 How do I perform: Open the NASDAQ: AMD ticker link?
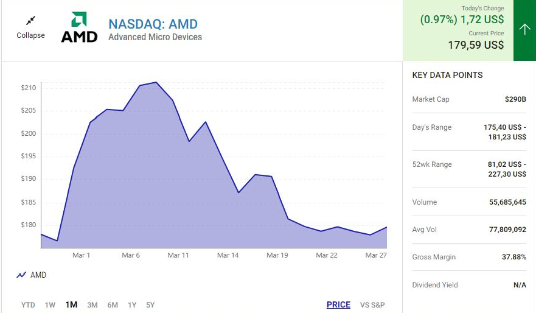click(x=153, y=24)
